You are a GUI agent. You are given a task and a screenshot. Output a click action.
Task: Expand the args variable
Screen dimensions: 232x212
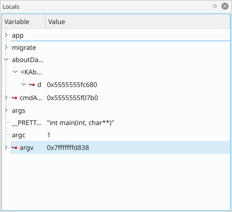point(6,110)
